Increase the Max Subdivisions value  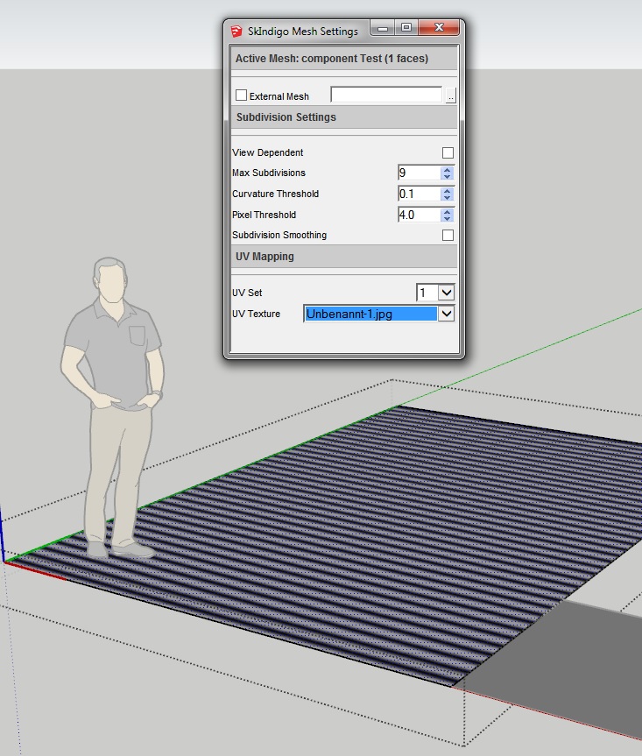tap(448, 169)
